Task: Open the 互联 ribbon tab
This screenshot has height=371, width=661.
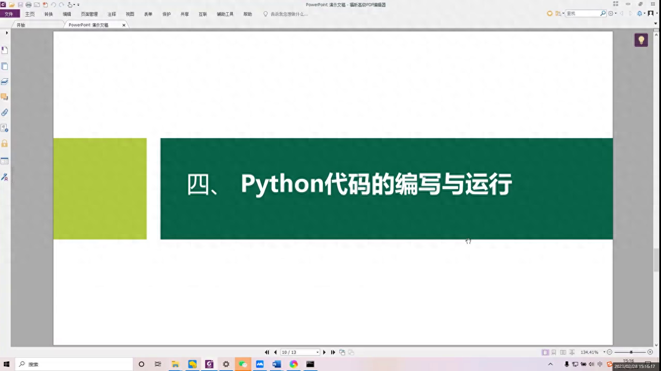Action: point(203,14)
